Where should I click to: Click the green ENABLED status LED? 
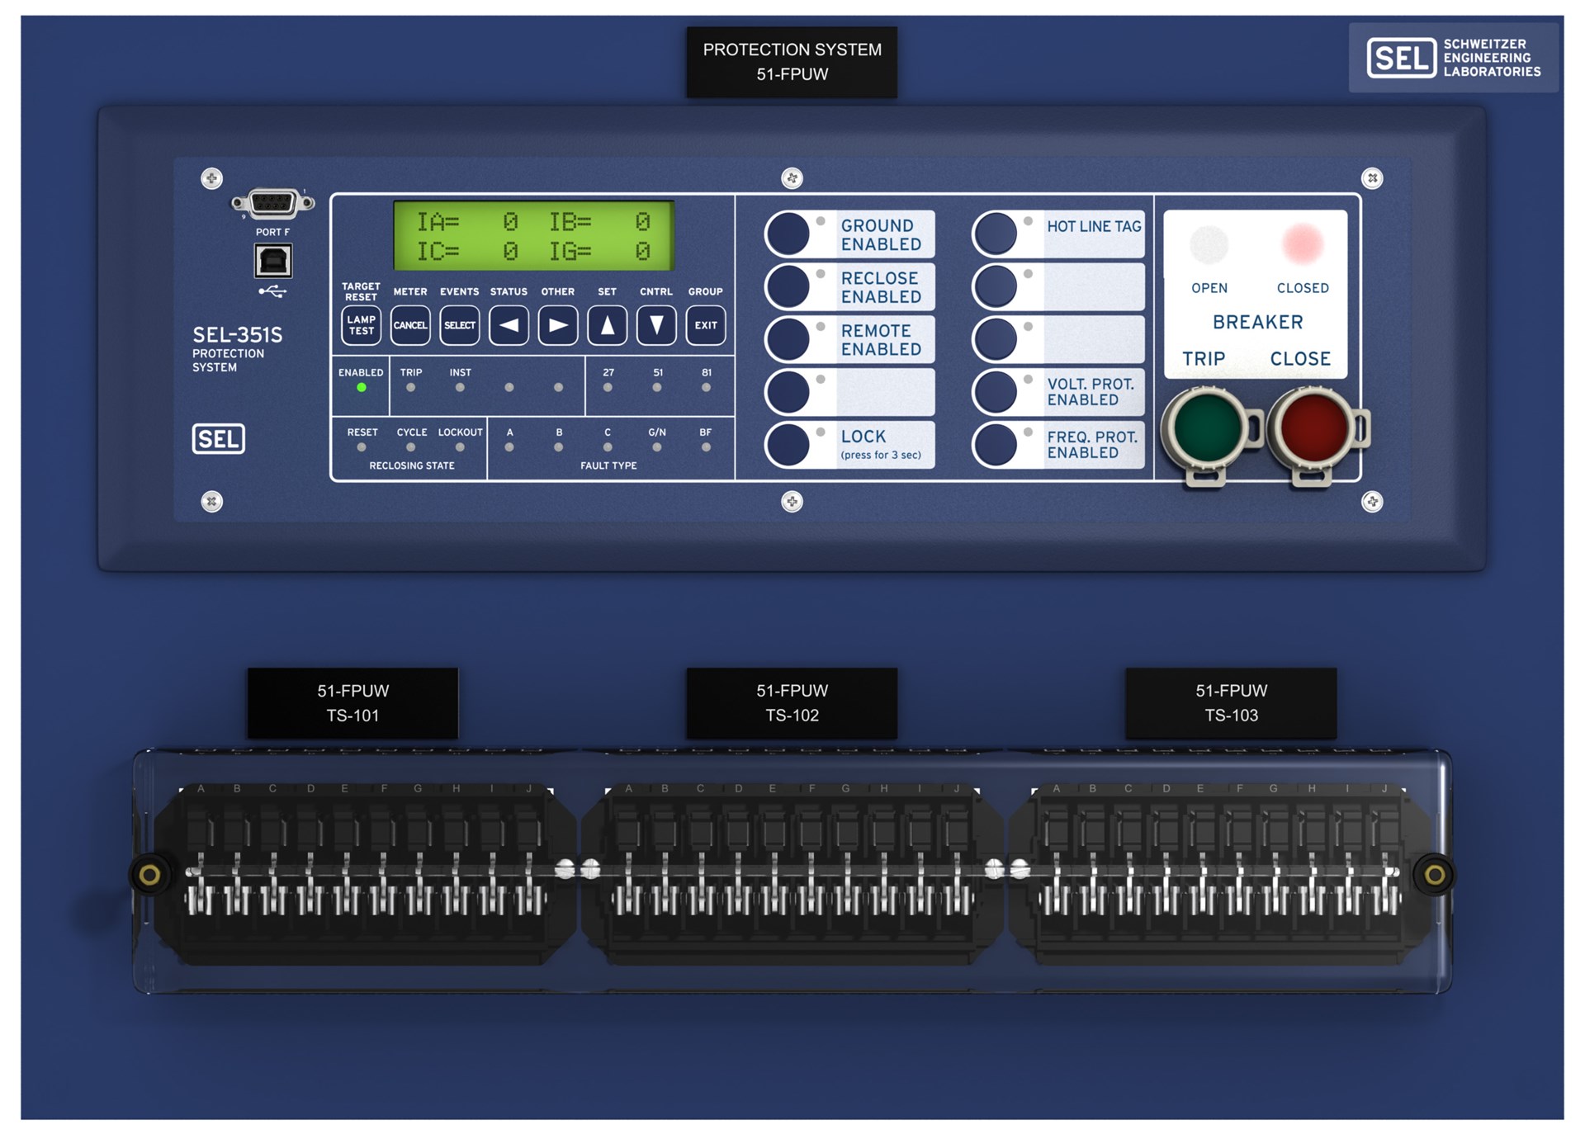[x=361, y=387]
